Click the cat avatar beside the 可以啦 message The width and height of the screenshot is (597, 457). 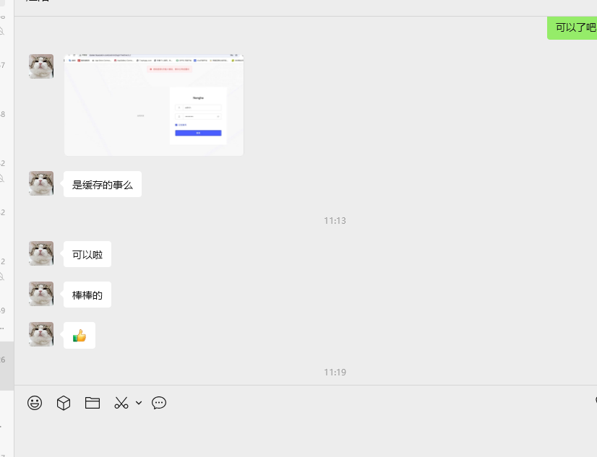[x=40, y=253]
